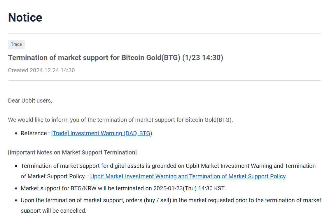Click the Dear Upbit users greeting
The height and width of the screenshot is (213, 329).
click(30, 101)
